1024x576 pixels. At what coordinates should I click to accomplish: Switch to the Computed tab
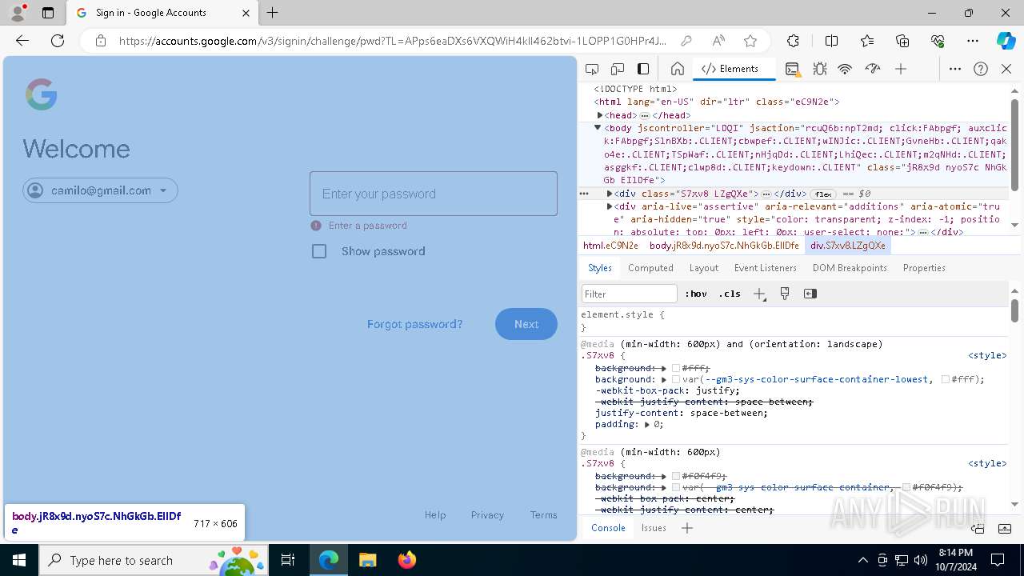click(650, 268)
